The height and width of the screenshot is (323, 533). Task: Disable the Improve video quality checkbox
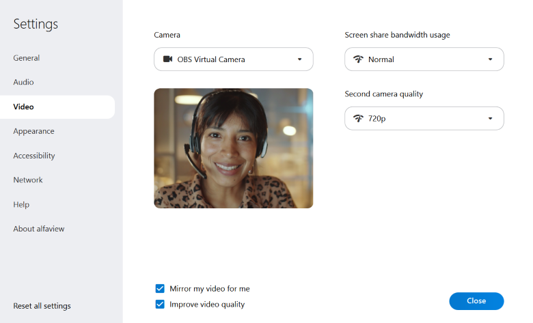[160, 305]
